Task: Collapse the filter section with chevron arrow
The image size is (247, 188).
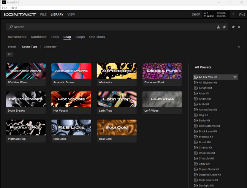Action: 239,47
